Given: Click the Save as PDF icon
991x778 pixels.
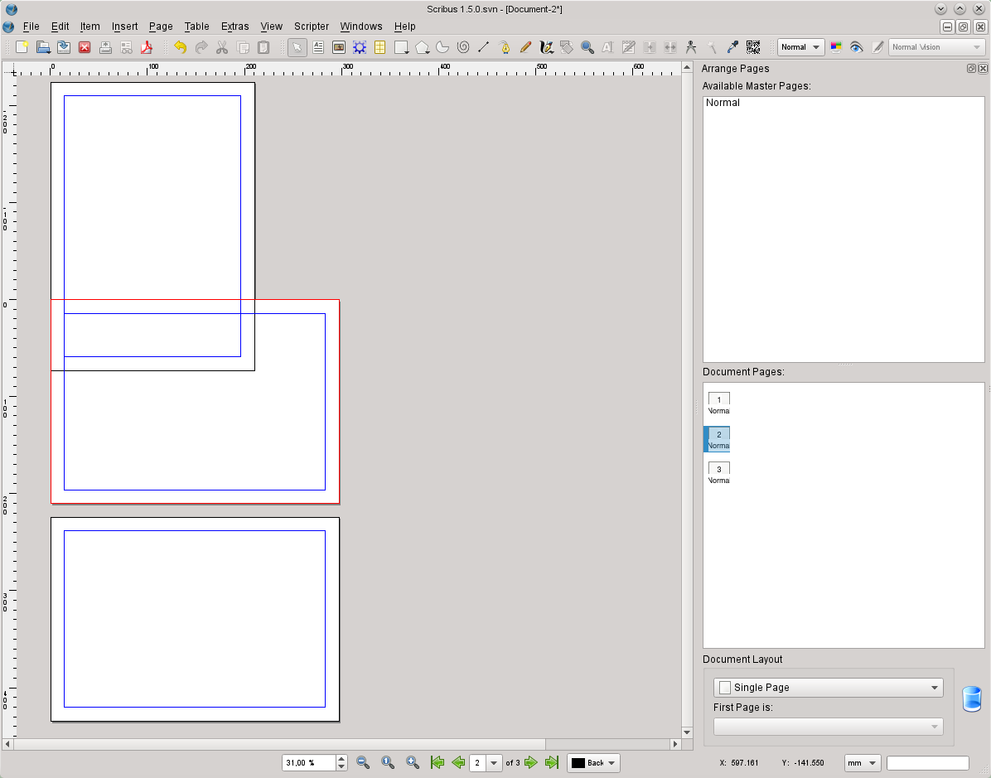Looking at the screenshot, I should (147, 47).
